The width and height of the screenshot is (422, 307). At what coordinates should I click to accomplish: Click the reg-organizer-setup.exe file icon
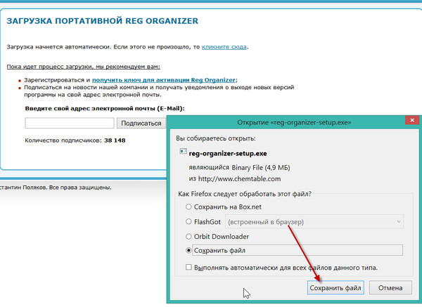point(183,151)
